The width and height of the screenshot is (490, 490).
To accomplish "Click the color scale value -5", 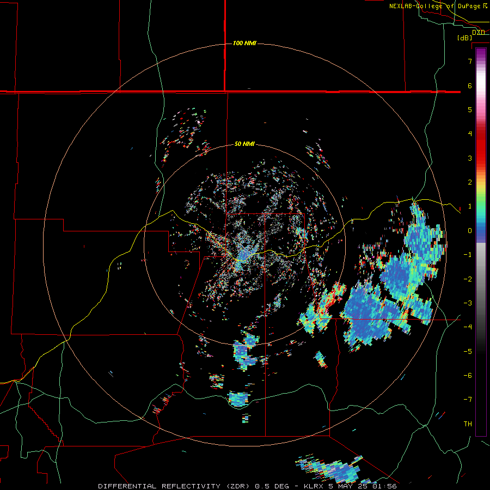I will [x=468, y=352].
